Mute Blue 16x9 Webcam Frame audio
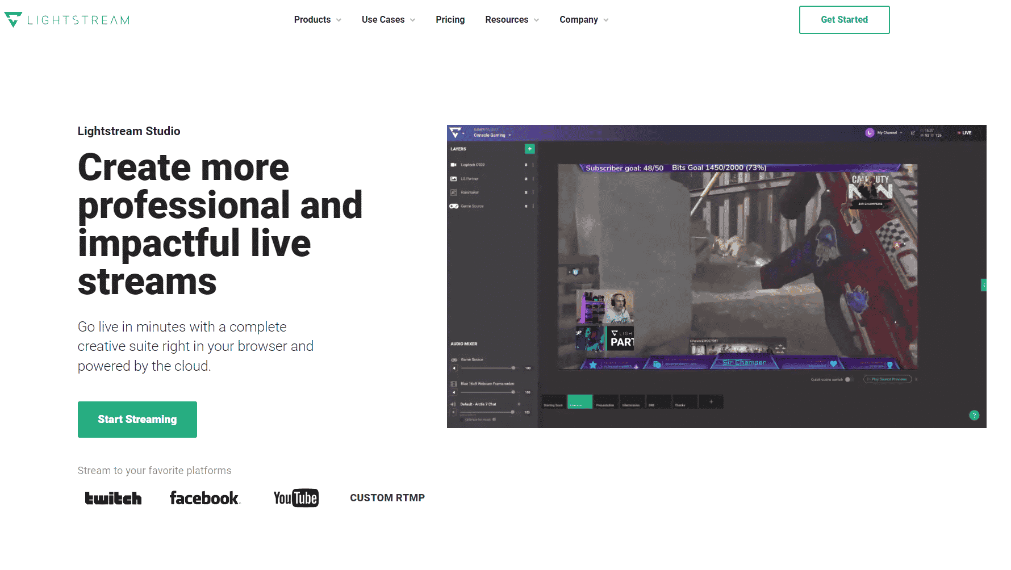The height and width of the screenshot is (570, 1011). point(454,392)
